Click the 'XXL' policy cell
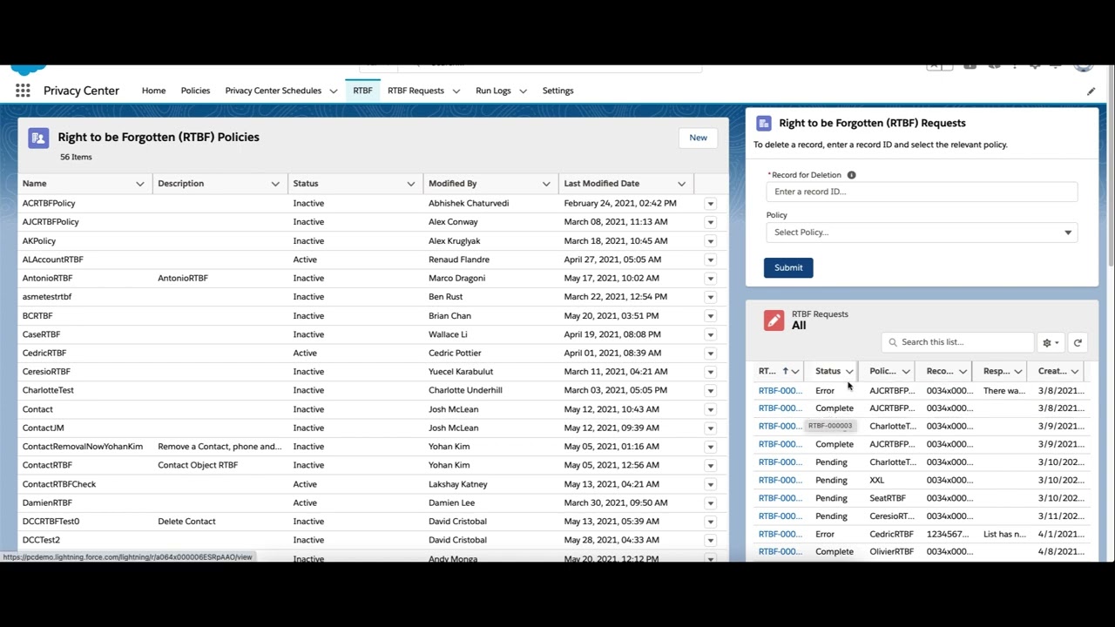 click(876, 480)
